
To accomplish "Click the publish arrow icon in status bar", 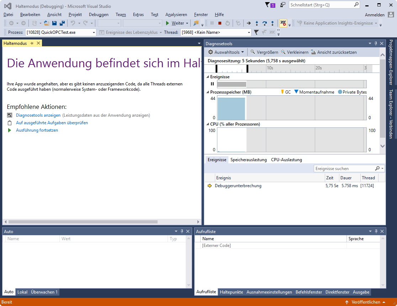I will pos(346,302).
